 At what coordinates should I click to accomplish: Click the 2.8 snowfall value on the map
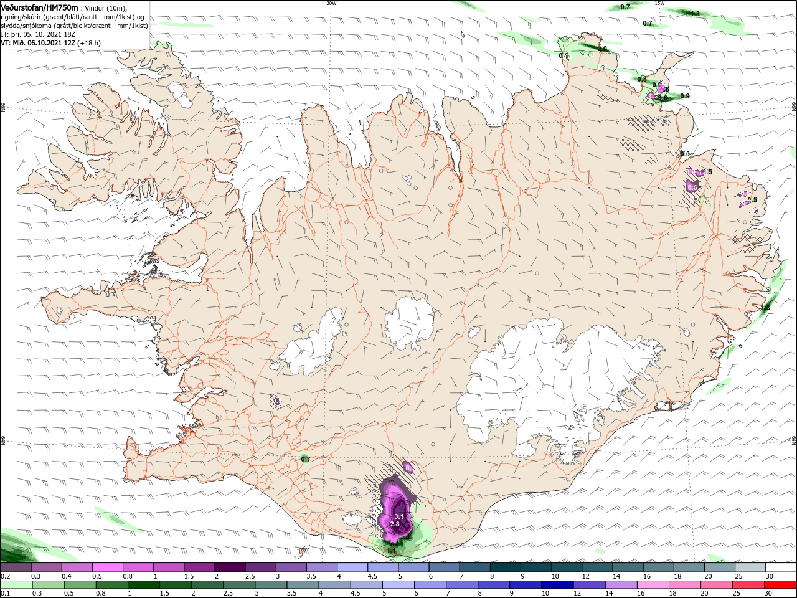[395, 524]
